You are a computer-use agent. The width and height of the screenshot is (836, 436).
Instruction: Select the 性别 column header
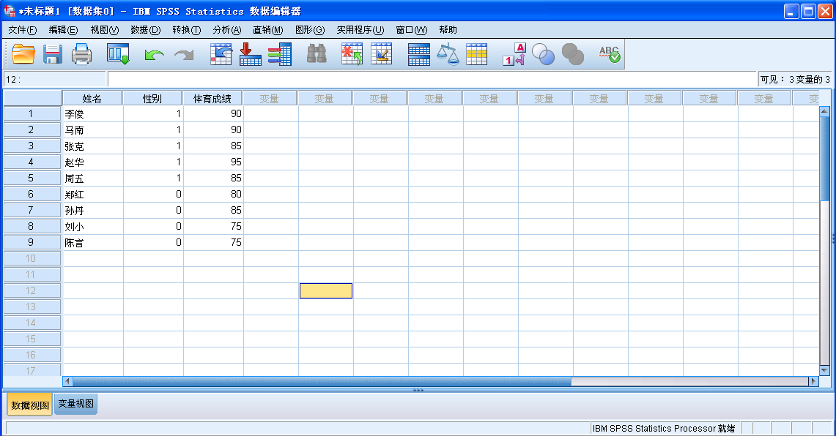pyautogui.click(x=152, y=99)
